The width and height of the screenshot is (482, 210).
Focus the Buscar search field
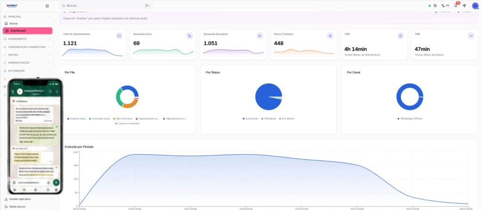(106, 6)
